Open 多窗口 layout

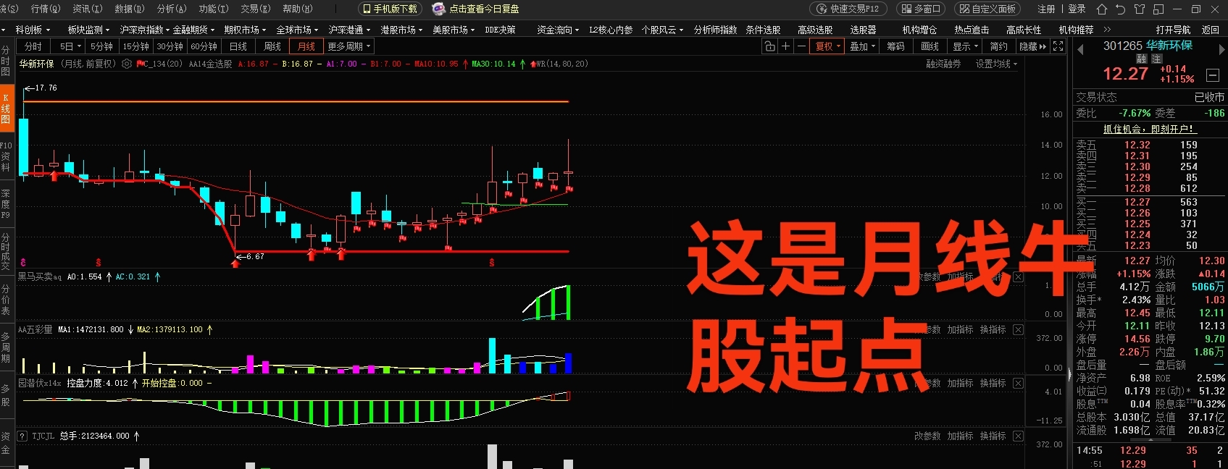point(921,9)
